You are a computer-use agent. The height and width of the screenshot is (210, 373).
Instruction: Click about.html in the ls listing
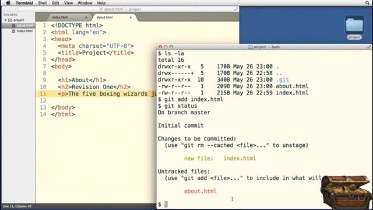[x=292, y=86]
